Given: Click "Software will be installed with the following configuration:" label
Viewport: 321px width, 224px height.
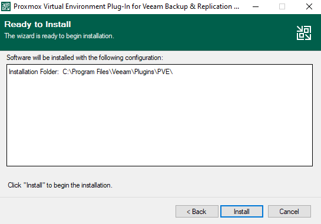Looking at the screenshot, I should (85, 58).
